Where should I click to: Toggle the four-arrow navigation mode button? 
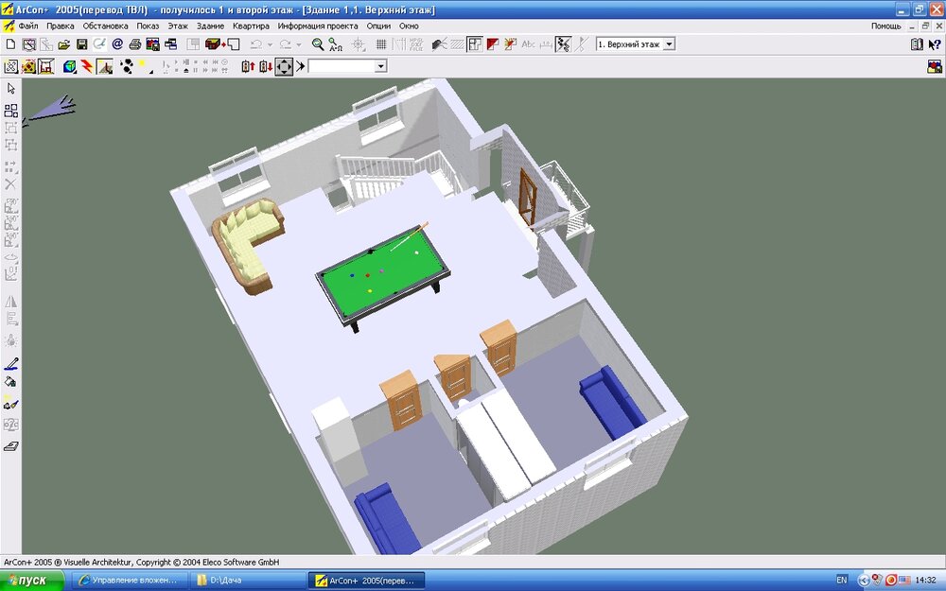[284, 67]
